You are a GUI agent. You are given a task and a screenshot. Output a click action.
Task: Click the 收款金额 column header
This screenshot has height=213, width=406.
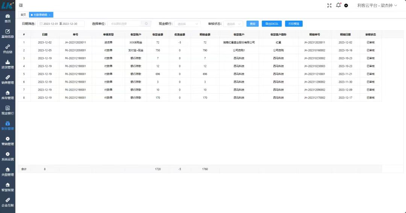point(158,35)
